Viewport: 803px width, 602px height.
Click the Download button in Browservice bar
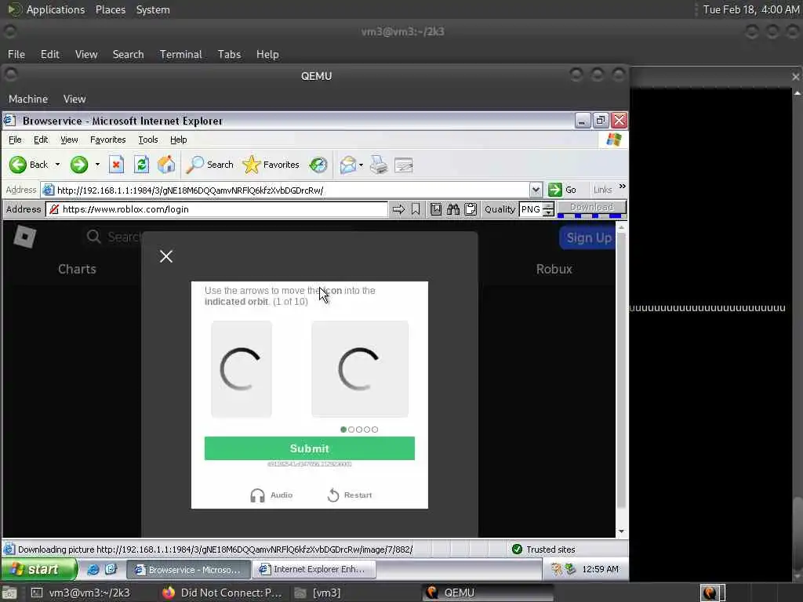point(591,207)
